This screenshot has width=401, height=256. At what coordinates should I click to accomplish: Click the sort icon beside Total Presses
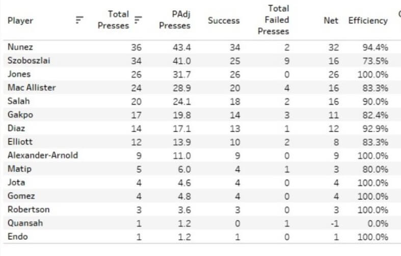point(138,20)
